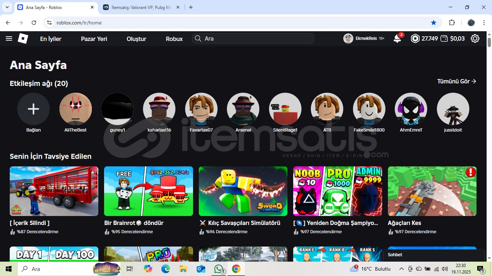The height and width of the screenshot is (276, 492).
Task: Click the Tümünü Gör link
Action: click(456, 82)
